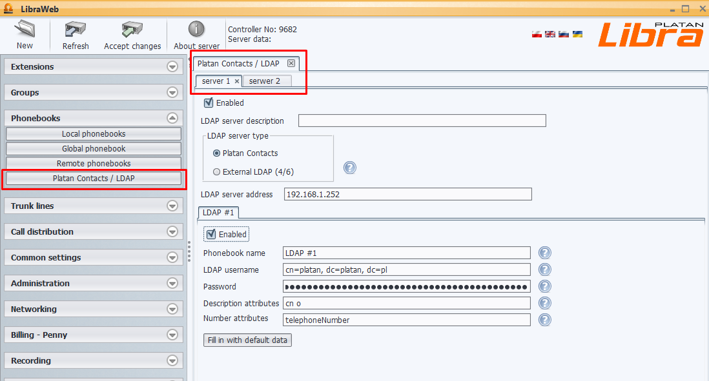Expand the Billing - Penny section
709x381 pixels.
click(172, 335)
